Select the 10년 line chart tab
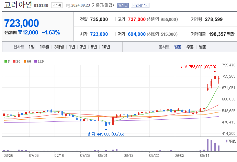Image resolution: width=237 pixels, height=162 pixels. point(106,47)
